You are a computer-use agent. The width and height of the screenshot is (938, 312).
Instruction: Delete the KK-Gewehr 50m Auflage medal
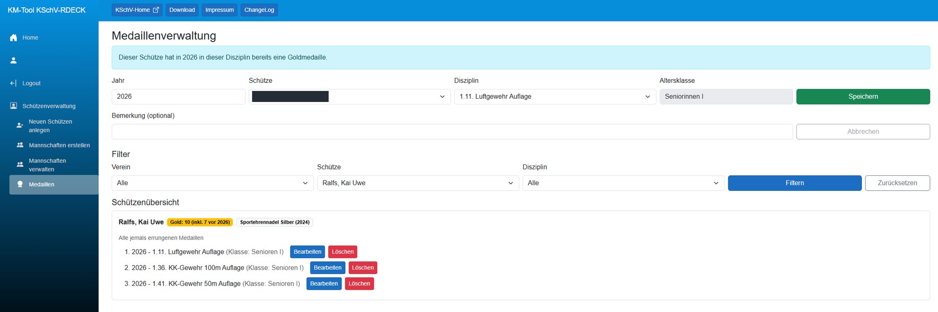(x=360, y=283)
